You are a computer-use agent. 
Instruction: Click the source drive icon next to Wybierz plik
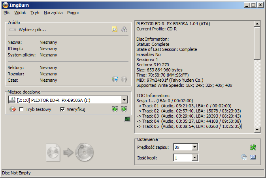13,30
